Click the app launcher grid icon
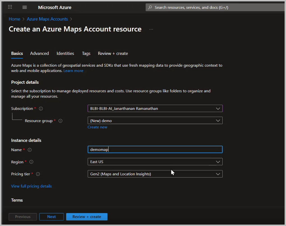The width and height of the screenshot is (286, 226). tap(10, 7)
